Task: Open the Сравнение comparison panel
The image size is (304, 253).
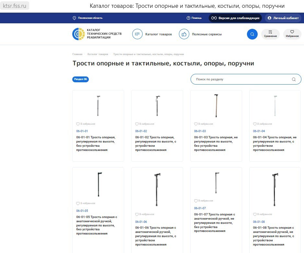Action: tap(270, 34)
